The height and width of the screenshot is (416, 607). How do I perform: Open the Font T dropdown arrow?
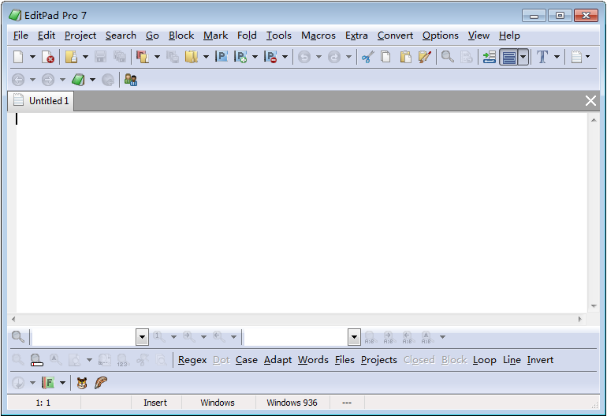coord(557,57)
